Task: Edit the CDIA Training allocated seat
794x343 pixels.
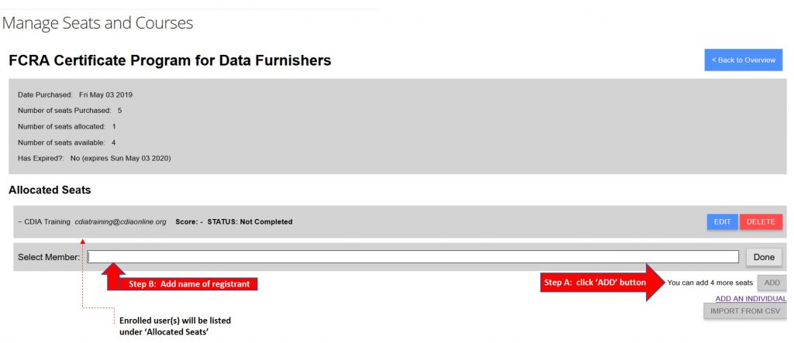Action: click(x=722, y=221)
